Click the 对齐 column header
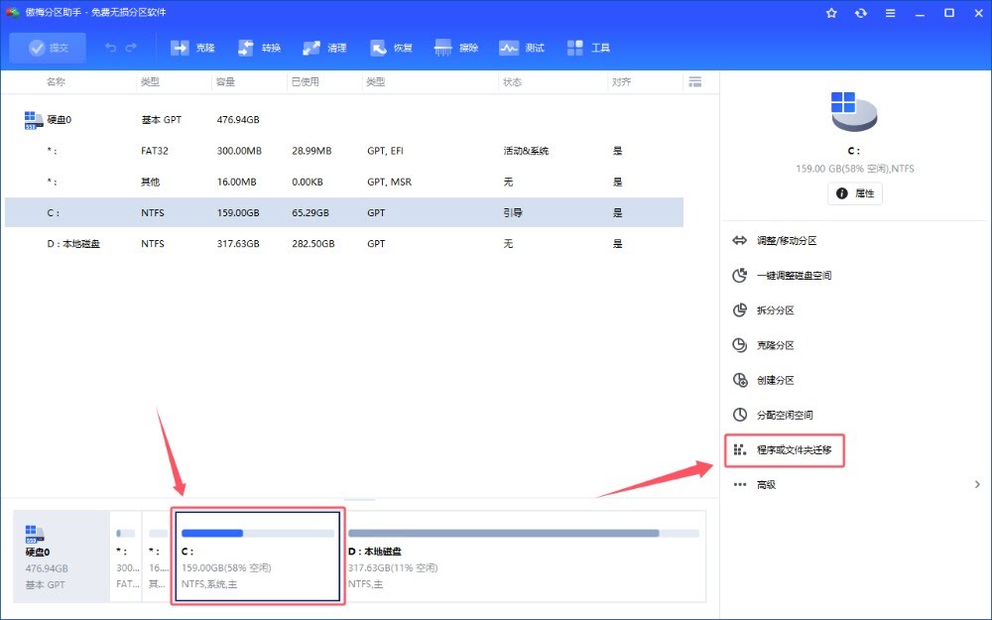The image size is (992, 620). pyautogui.click(x=621, y=81)
